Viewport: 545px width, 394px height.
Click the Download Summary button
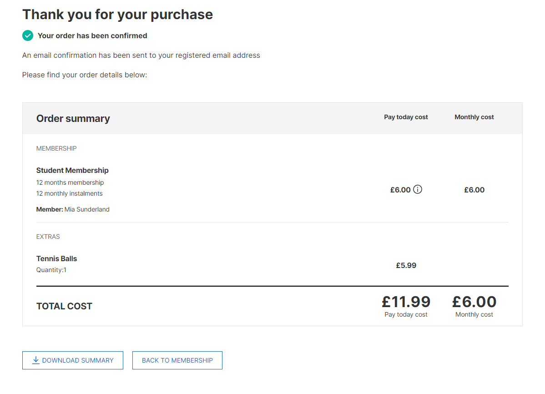click(x=73, y=360)
